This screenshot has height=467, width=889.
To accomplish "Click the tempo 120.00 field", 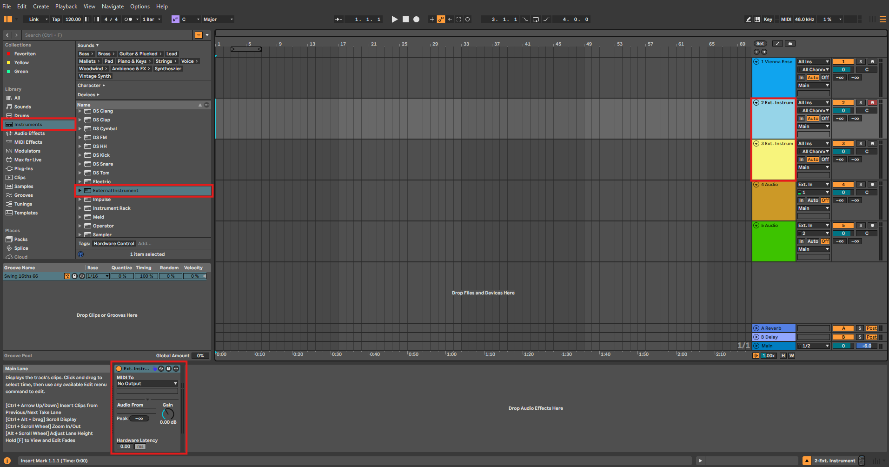I will [73, 20].
